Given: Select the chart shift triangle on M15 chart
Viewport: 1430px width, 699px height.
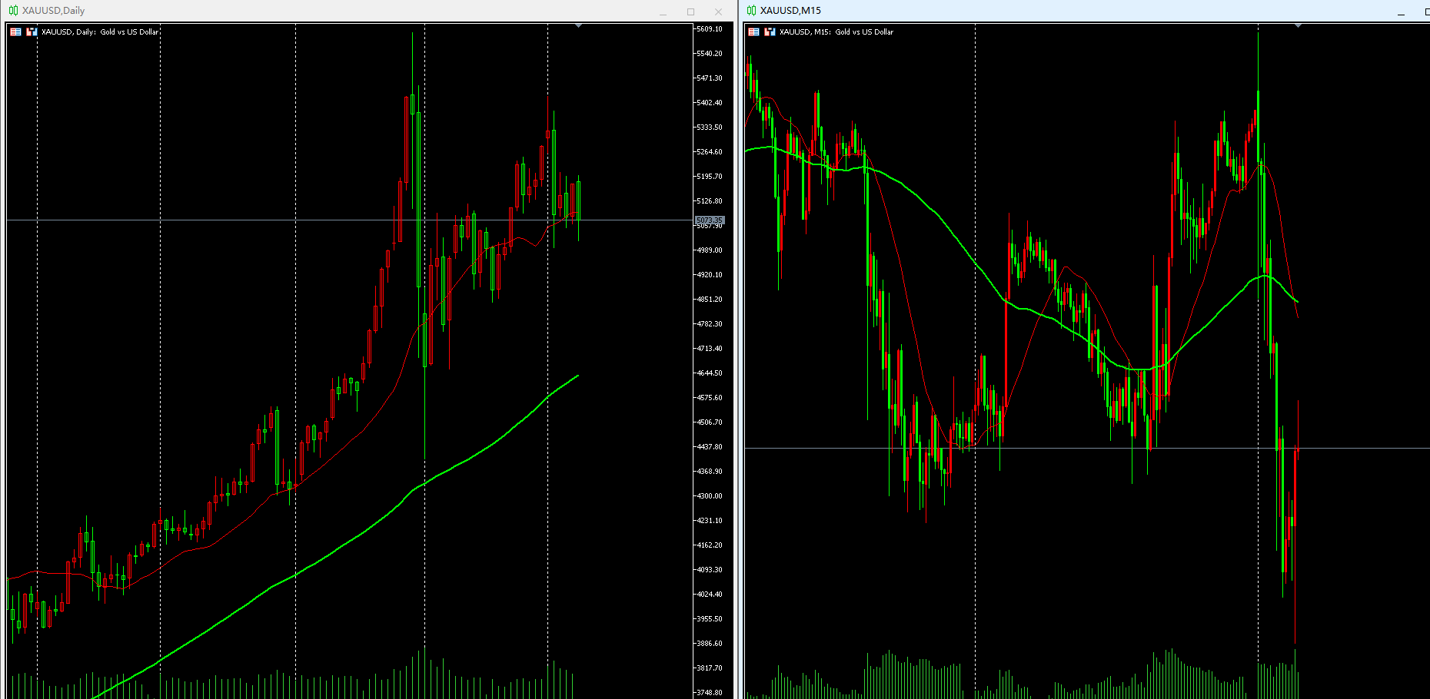Looking at the screenshot, I should coord(1298,26).
